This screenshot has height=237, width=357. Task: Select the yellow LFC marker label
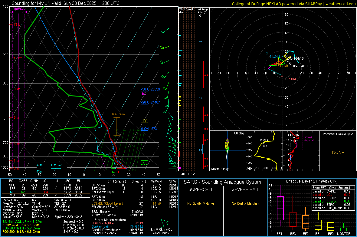pos(144,121)
